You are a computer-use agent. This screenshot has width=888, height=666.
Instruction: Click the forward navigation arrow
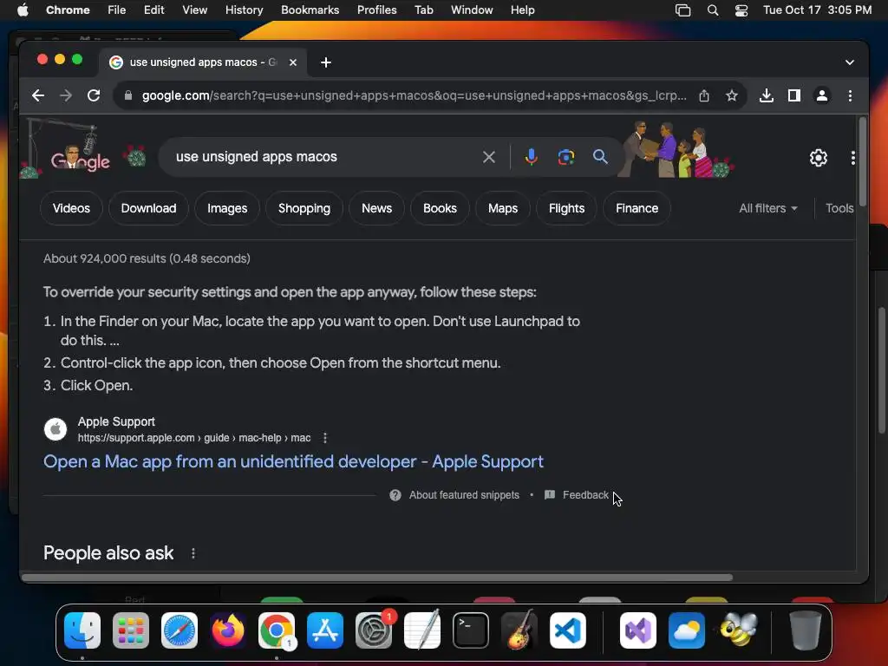tap(66, 95)
